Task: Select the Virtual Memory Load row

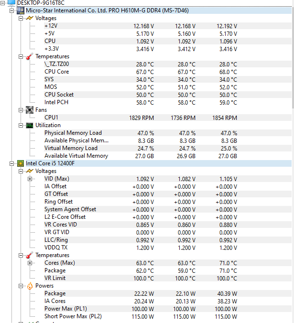Action: [x=167, y=148]
